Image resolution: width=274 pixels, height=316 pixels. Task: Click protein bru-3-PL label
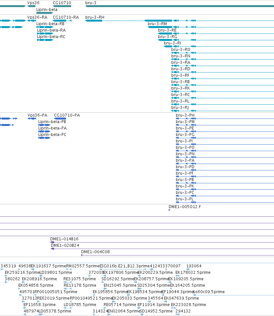click(184, 199)
